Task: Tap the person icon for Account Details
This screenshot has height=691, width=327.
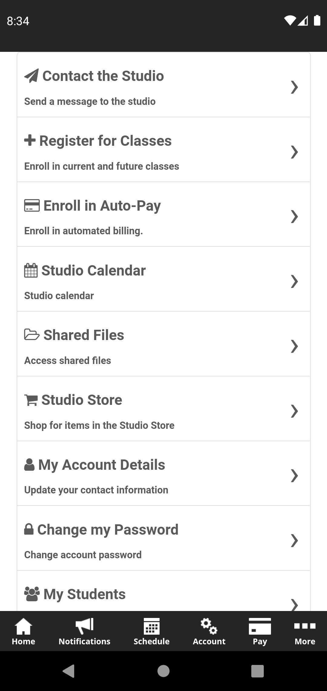Action: (29, 465)
